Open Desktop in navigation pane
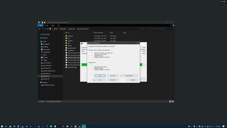 pos(45,47)
